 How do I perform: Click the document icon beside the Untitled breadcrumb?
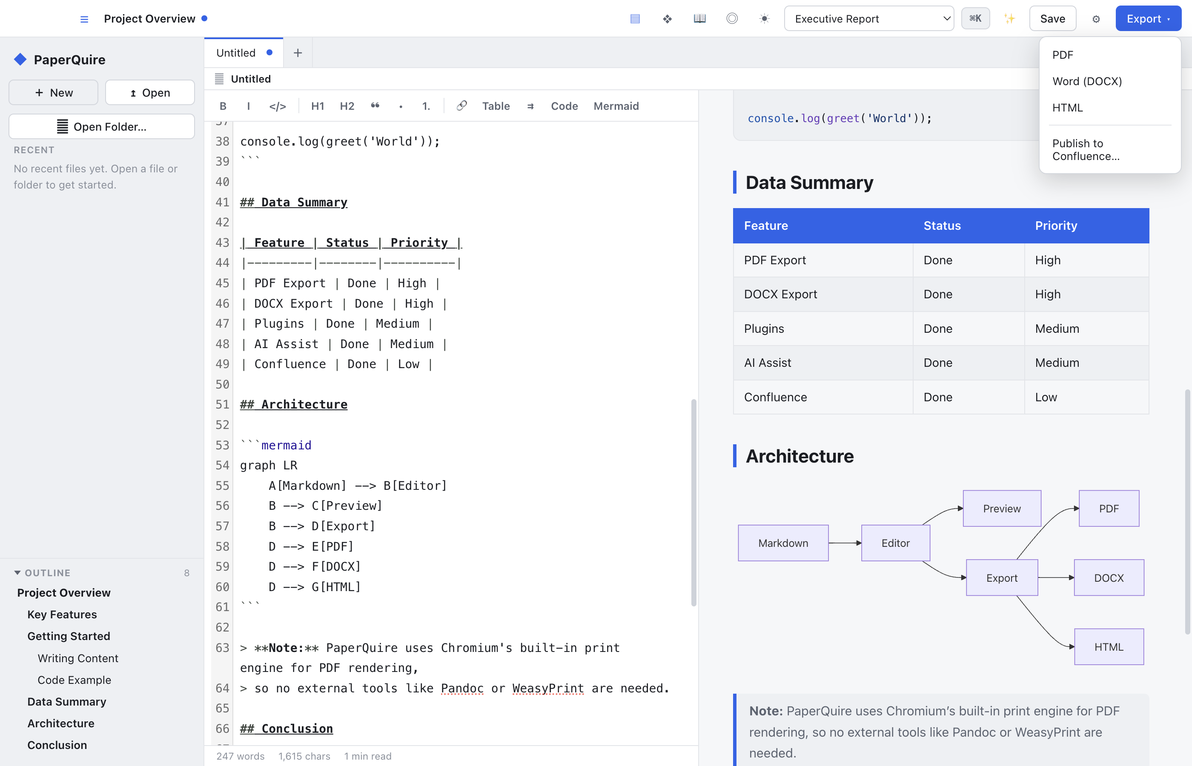point(219,79)
